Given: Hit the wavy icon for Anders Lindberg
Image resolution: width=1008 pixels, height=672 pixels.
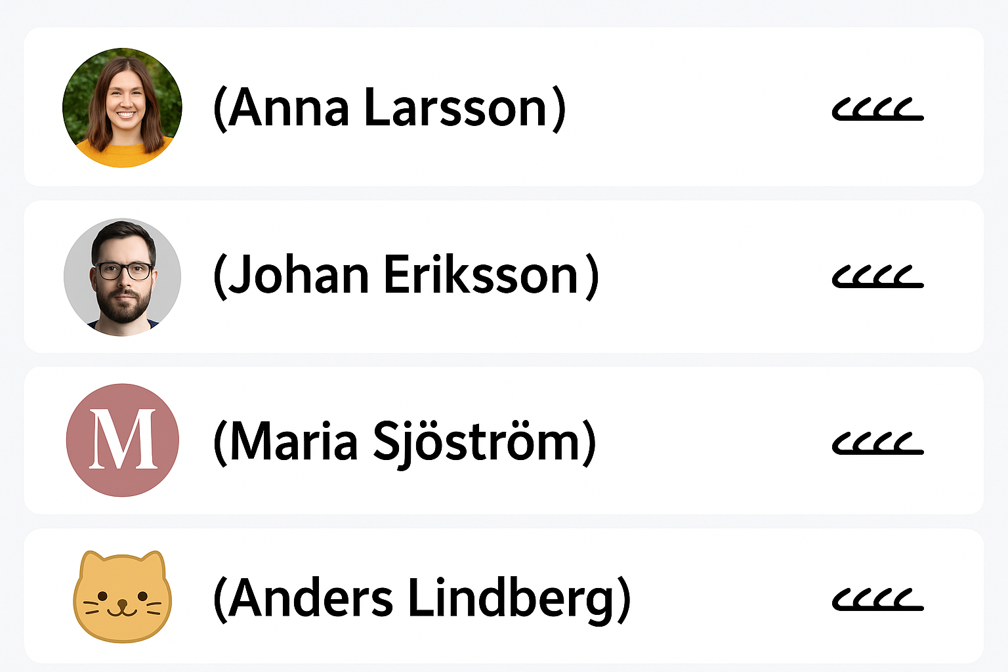Looking at the screenshot, I should click(877, 598).
